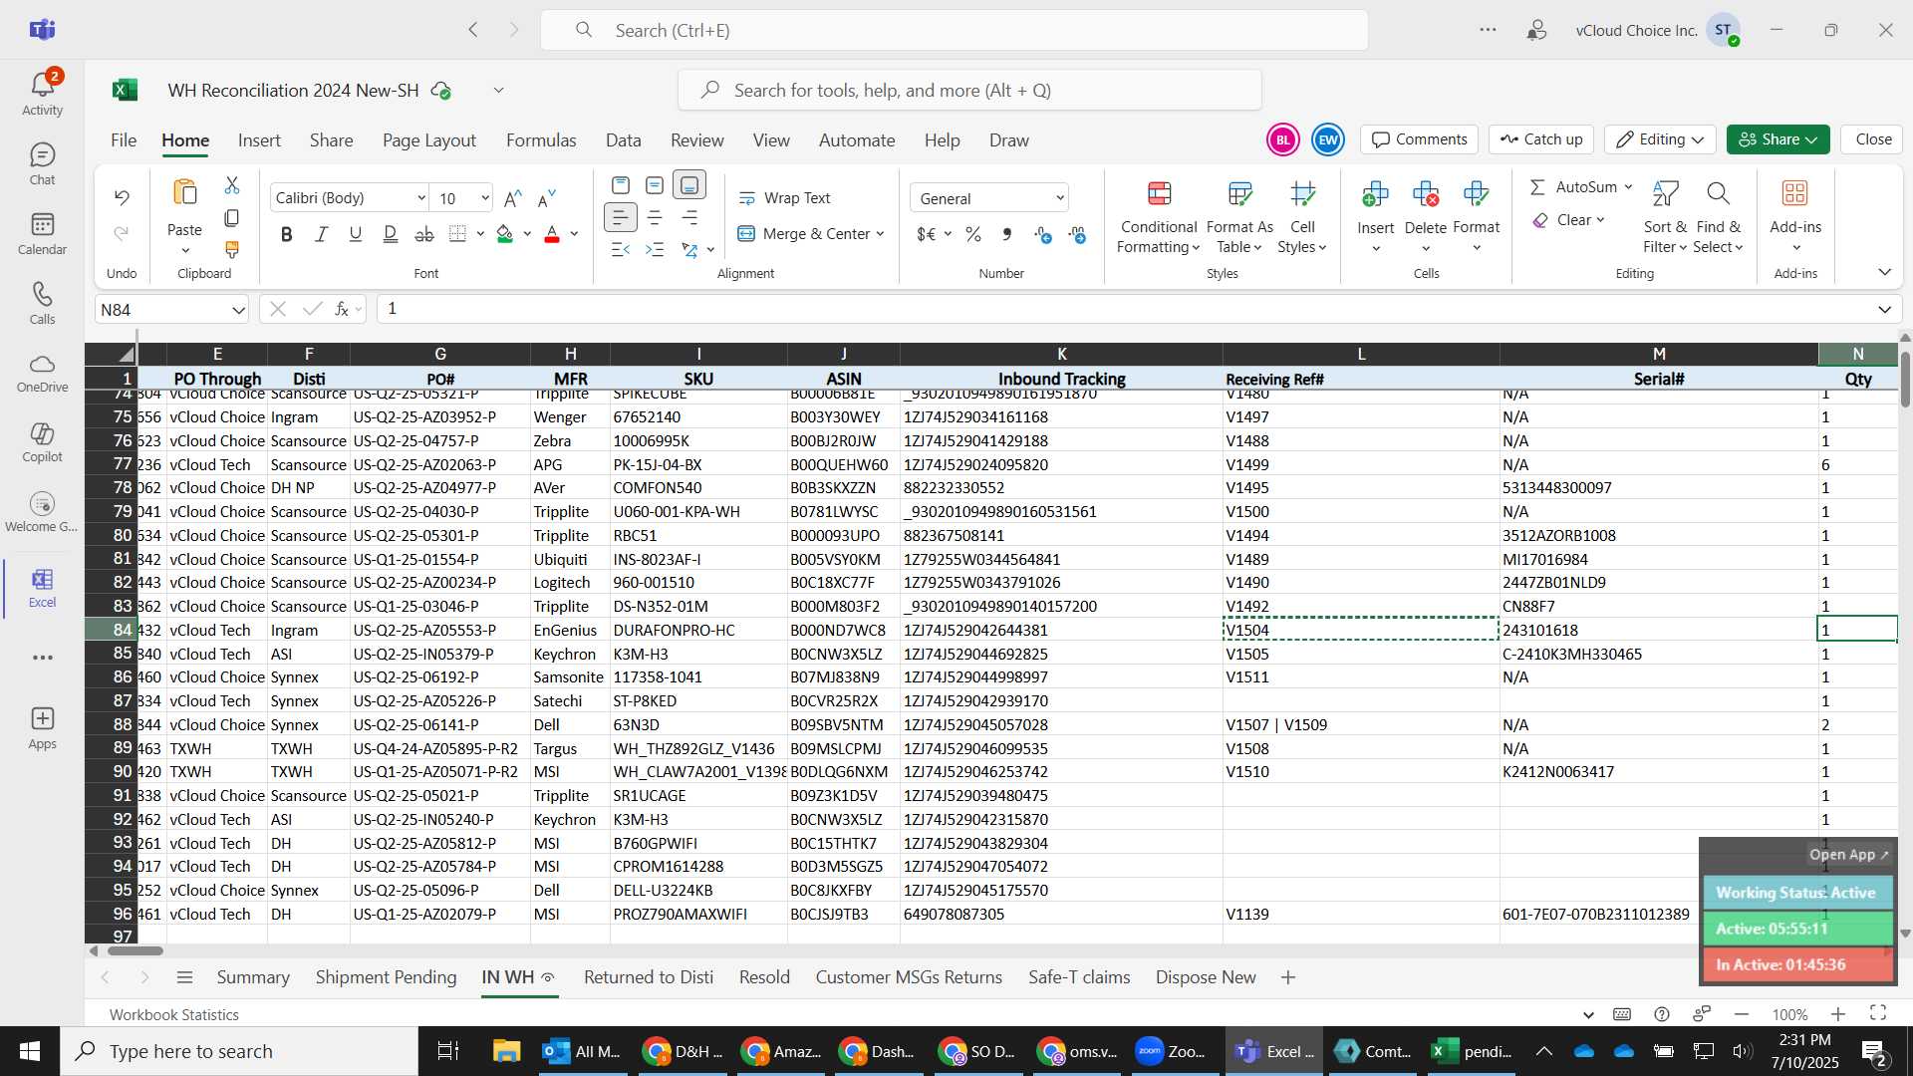Screen dimensions: 1913x1076
Task: Open the General number format dropdown
Action: pos(988,198)
